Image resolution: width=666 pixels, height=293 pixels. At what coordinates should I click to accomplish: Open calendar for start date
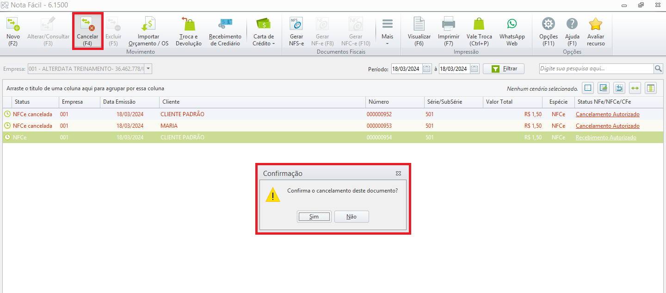pyautogui.click(x=427, y=69)
